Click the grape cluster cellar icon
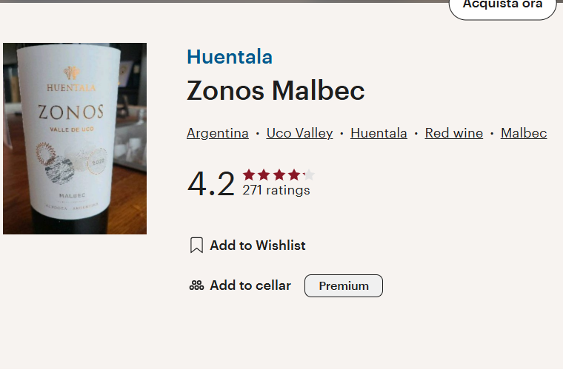This screenshot has width=563, height=386. pyautogui.click(x=196, y=285)
